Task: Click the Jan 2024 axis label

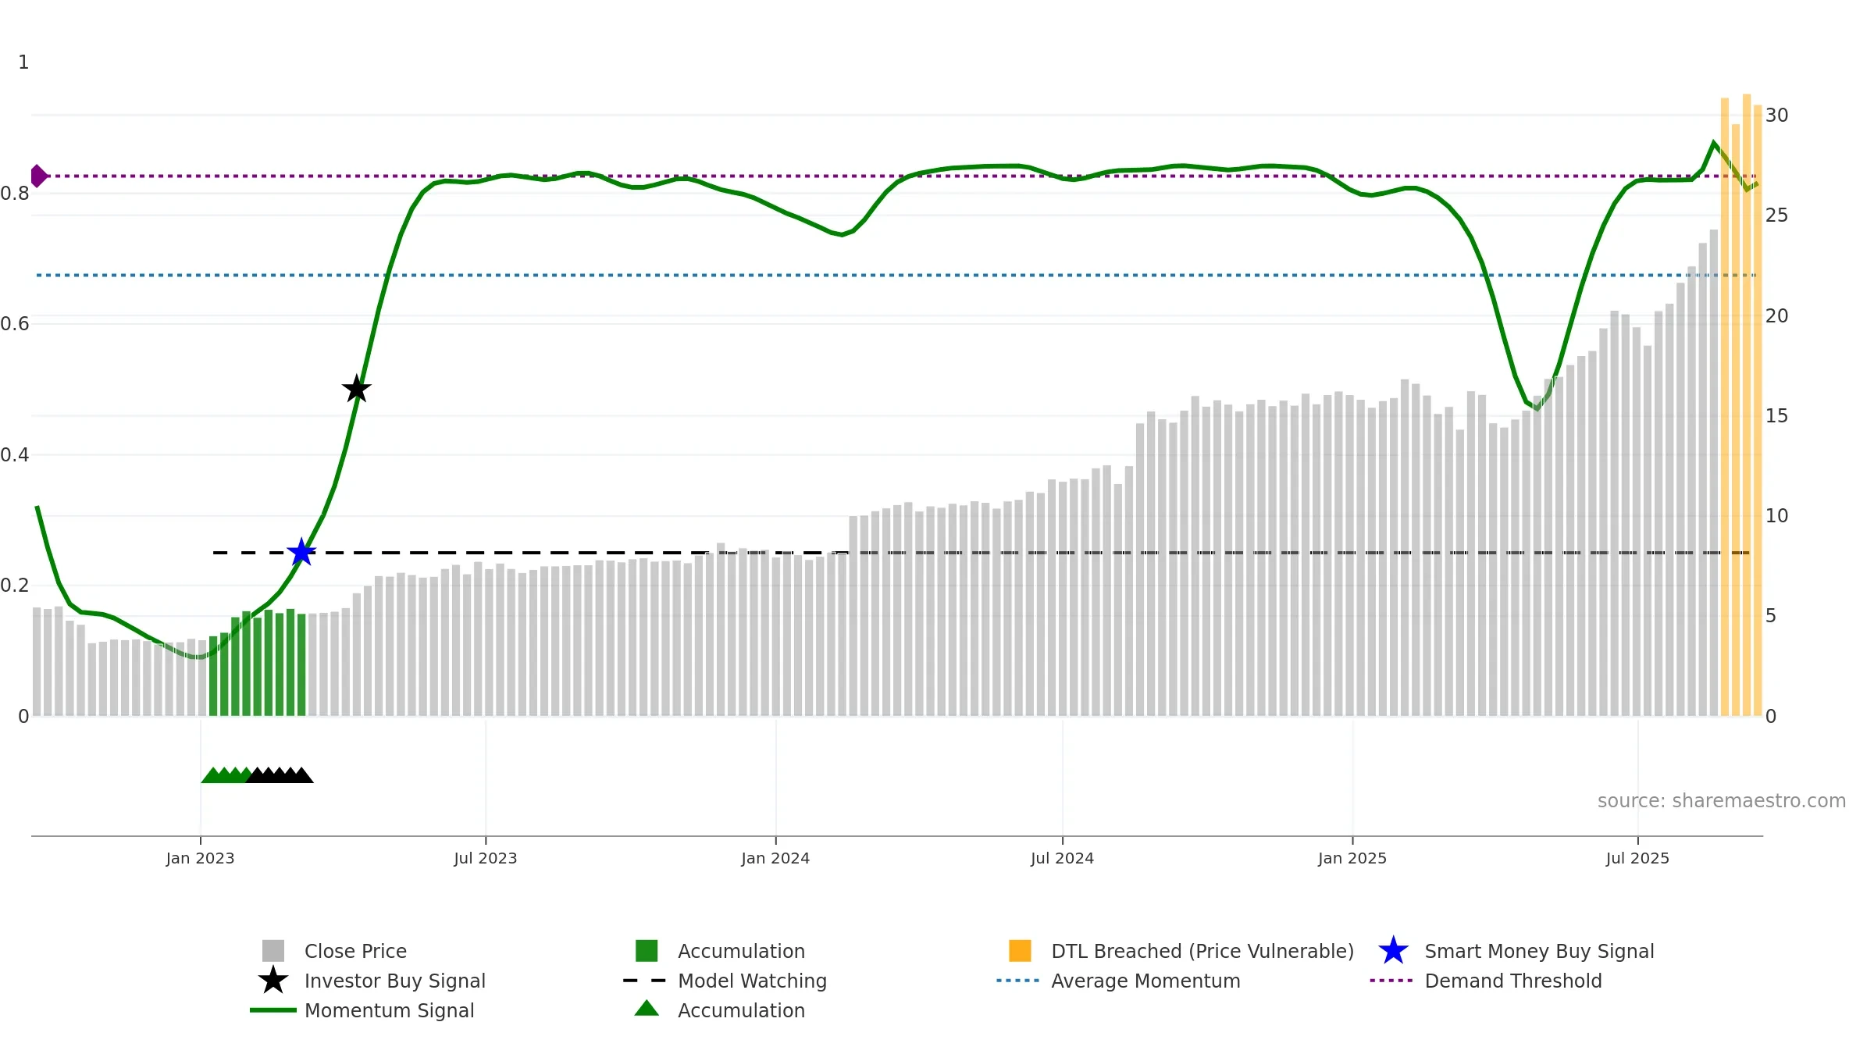Action: [x=775, y=859]
